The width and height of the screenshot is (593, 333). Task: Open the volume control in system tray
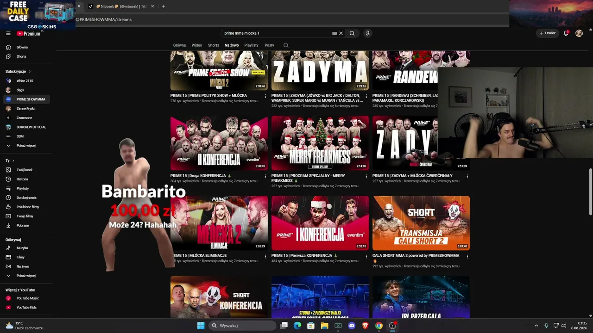(x=564, y=326)
